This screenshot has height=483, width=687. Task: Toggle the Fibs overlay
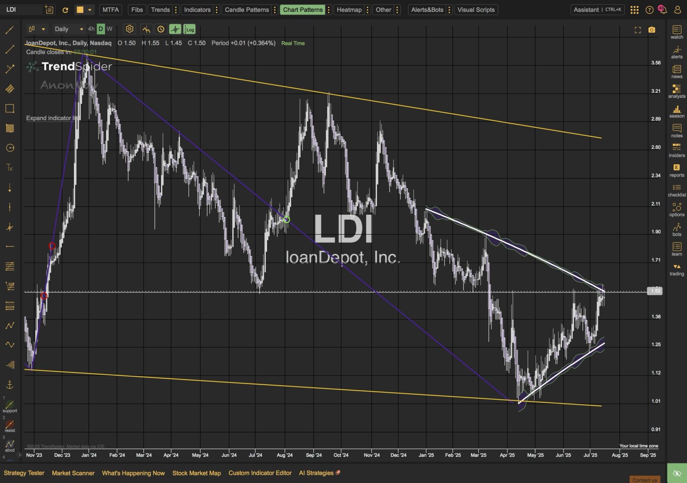tap(137, 10)
